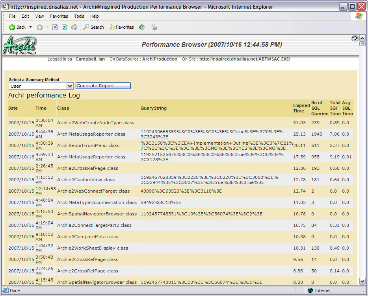This screenshot has height=296, width=368.
Task: Open the Tools menu
Action: [x=79, y=16]
